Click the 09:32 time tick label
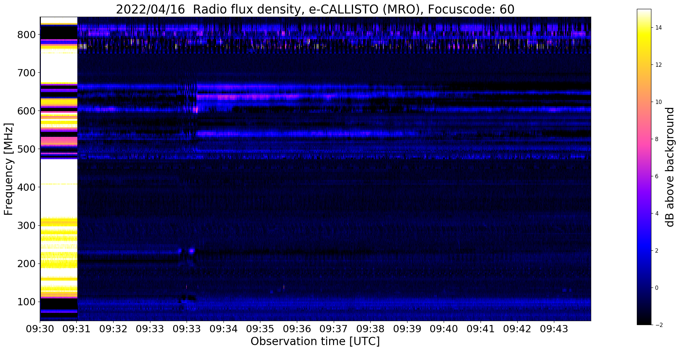Screen dimensions: 680x351 click(114, 329)
